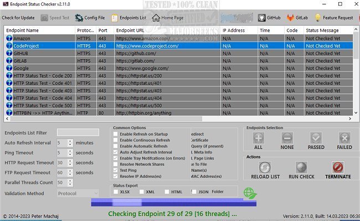360x221 pixels.
Task: Toggle the Test Ping checkbox
Action: [116, 170]
